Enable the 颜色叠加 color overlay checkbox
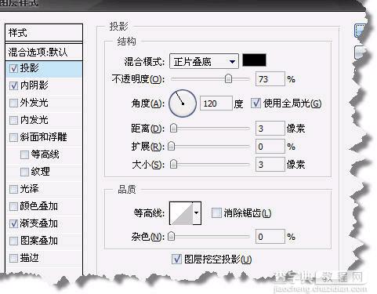The height and width of the screenshot is (294, 377). 13,206
